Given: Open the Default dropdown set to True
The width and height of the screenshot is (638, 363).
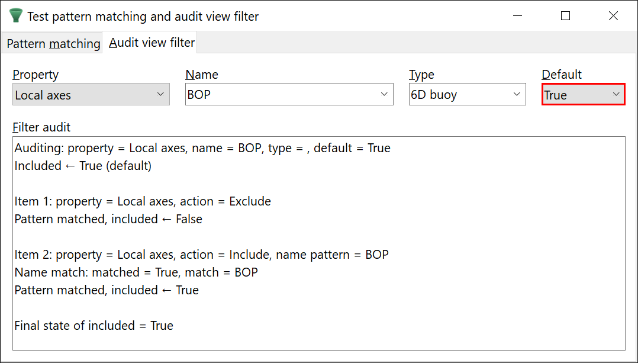Looking at the screenshot, I should tap(583, 95).
